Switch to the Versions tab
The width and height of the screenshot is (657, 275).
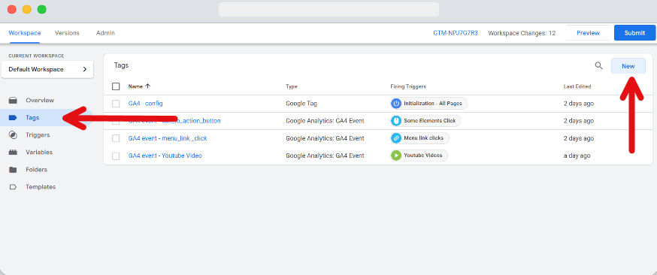click(x=67, y=33)
